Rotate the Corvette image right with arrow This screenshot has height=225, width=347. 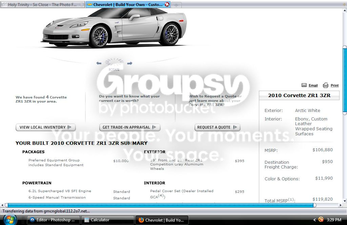point(130,63)
